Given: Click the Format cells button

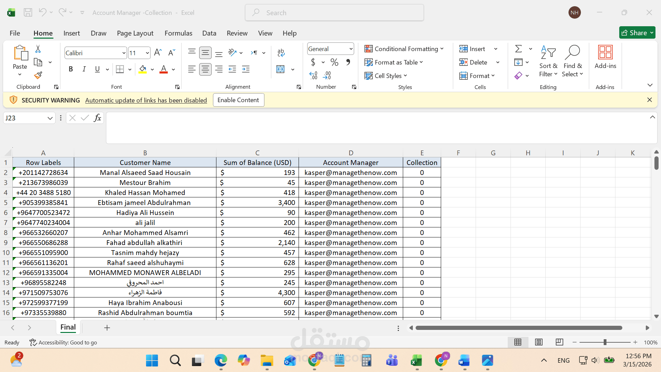Looking at the screenshot, I should click(x=477, y=76).
